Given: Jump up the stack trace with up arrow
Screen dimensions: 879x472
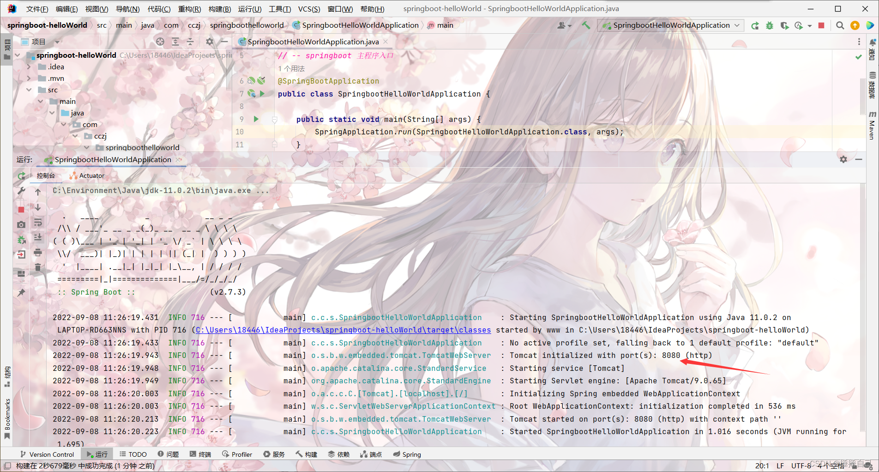Looking at the screenshot, I should click(38, 192).
